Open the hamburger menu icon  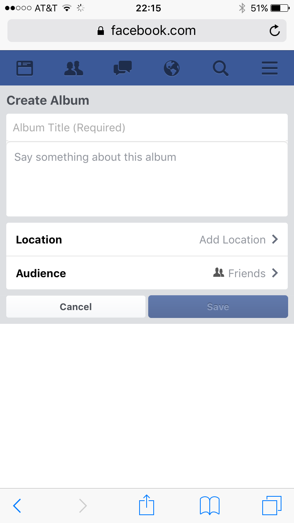pyautogui.click(x=270, y=68)
